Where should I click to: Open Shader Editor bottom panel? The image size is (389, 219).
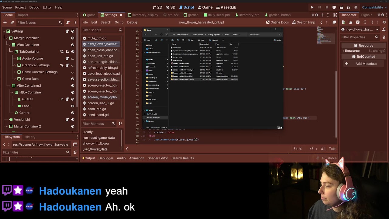pyautogui.click(x=158, y=158)
